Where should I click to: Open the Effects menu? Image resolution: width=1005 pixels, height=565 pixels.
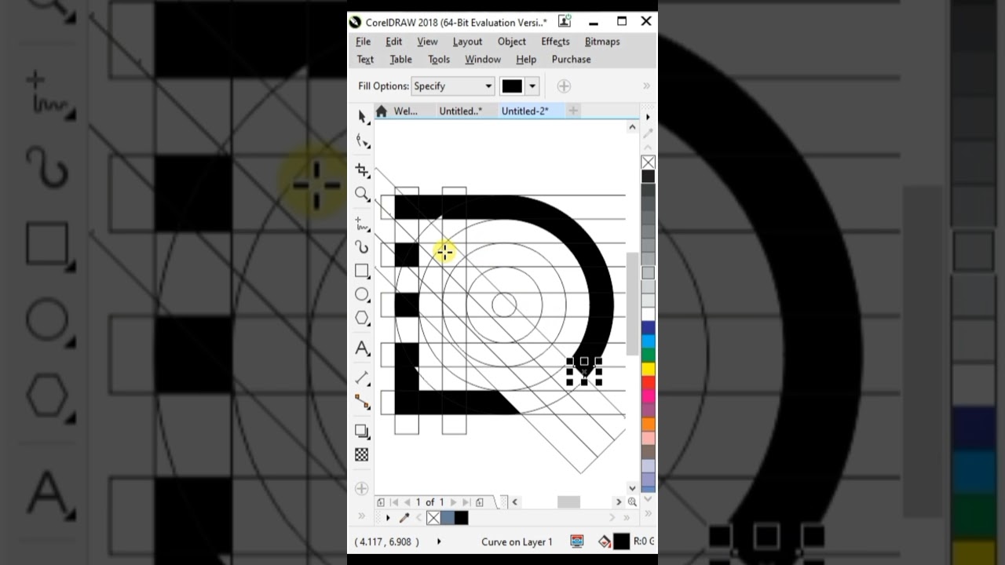pyautogui.click(x=555, y=42)
